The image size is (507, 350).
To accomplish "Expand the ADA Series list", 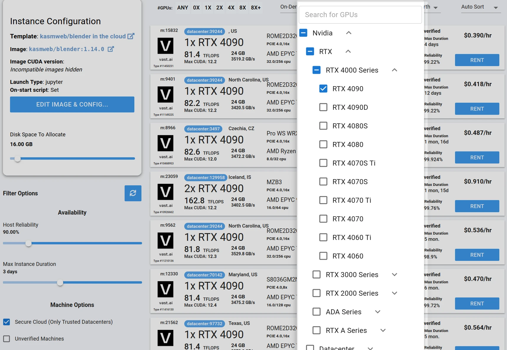I will coord(378,312).
